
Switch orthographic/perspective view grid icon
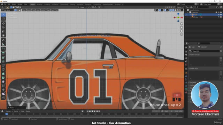(182, 34)
